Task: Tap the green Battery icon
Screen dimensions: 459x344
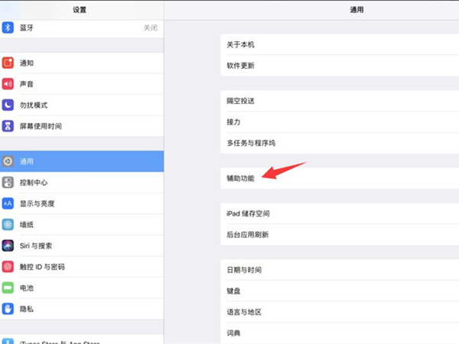Action: (x=8, y=288)
